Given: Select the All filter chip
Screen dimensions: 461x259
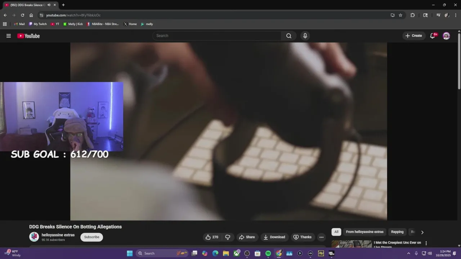Looking at the screenshot, I should click(336, 232).
